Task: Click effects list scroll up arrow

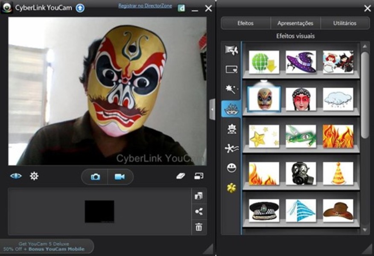Action: (365, 46)
